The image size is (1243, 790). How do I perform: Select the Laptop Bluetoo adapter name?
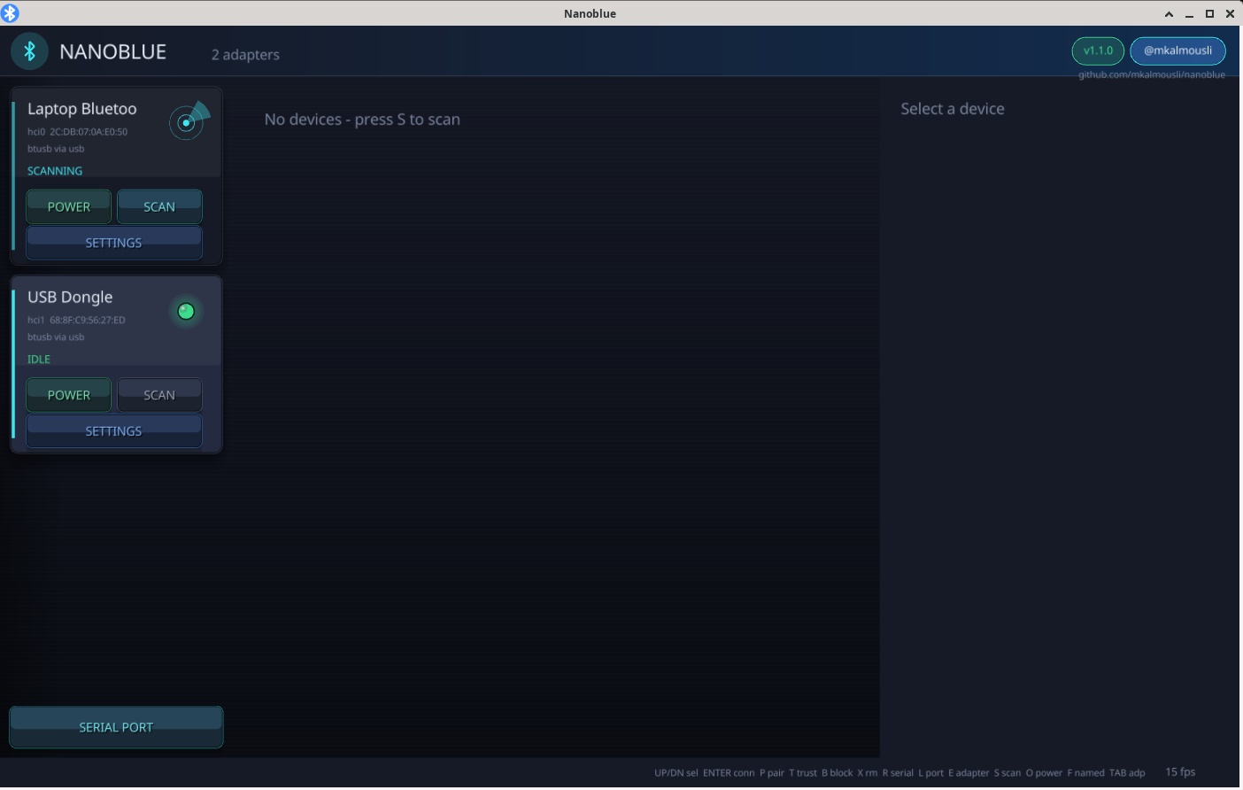82,109
